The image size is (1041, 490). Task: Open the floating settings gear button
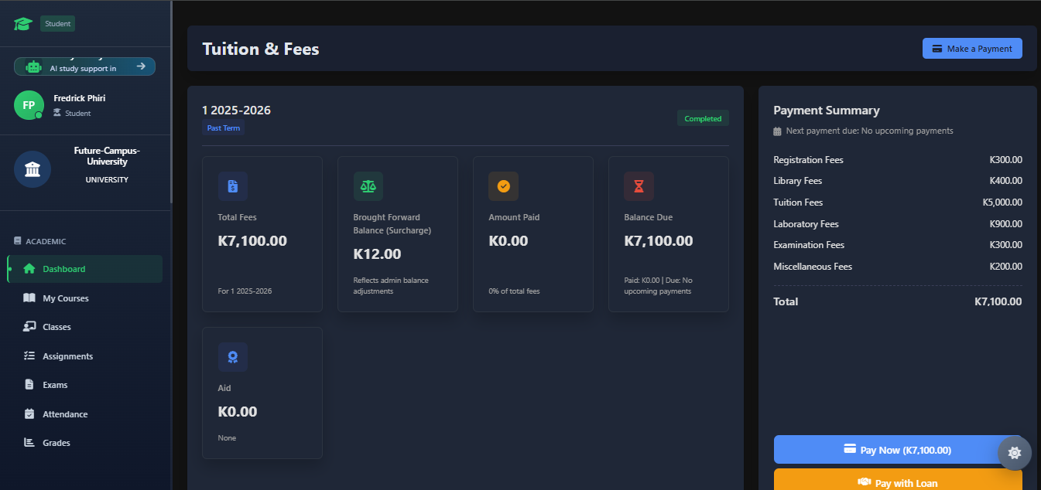pos(1014,453)
